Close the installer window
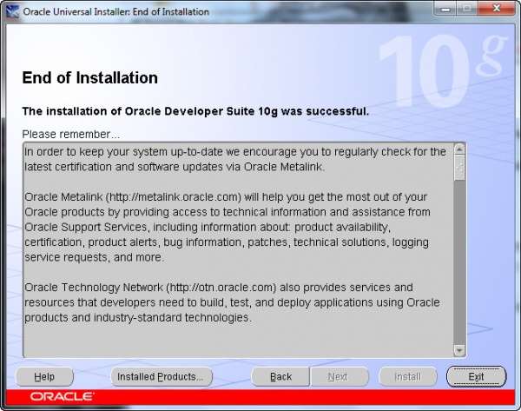 [x=497, y=9]
